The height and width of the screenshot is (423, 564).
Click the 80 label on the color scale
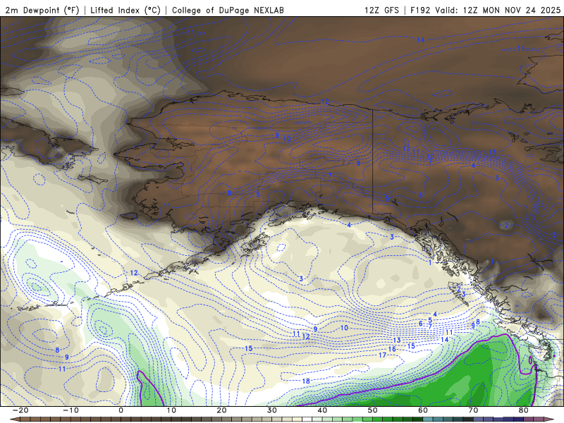pos(524,410)
